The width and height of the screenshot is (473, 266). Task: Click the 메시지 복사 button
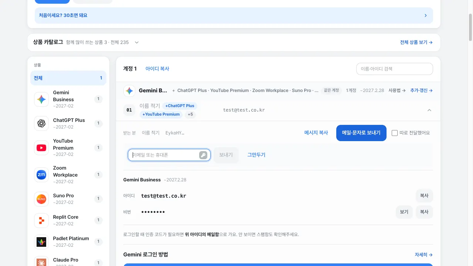(x=316, y=133)
